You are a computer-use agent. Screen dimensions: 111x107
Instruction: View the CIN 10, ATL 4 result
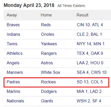[x=90, y=25]
